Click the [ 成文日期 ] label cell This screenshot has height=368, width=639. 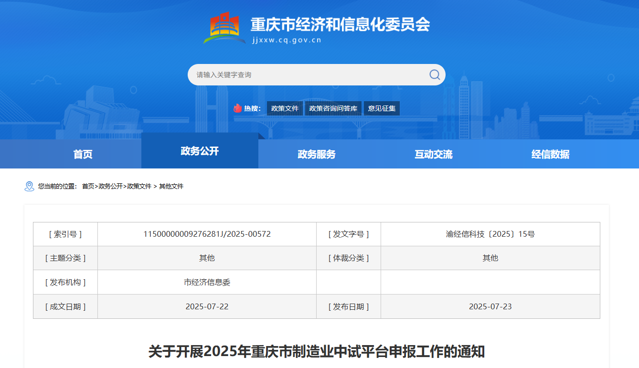tap(65, 306)
